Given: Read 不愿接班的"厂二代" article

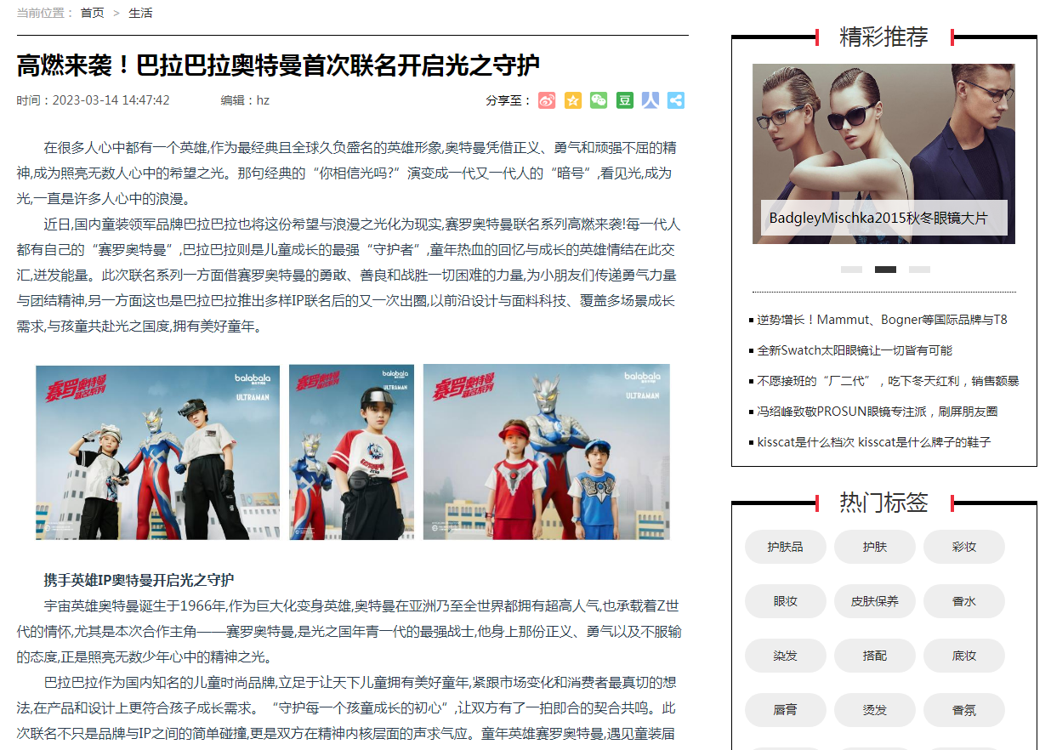Looking at the screenshot, I should (888, 381).
